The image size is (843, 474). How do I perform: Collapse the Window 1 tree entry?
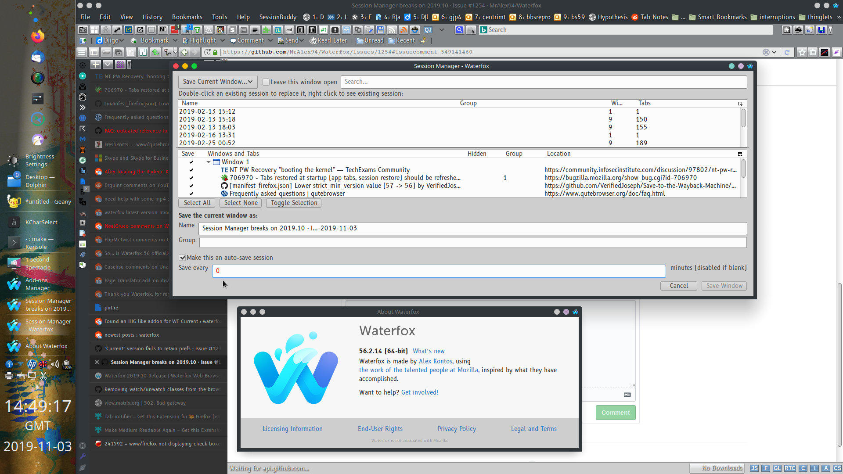(x=209, y=162)
